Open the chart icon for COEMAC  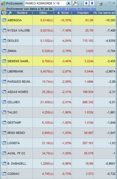[4, 174]
